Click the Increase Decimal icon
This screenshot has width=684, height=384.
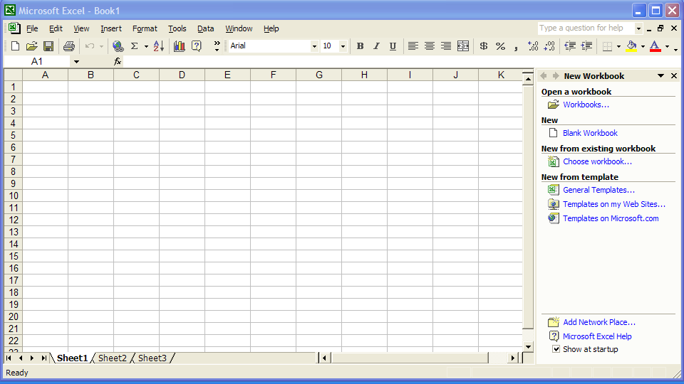point(532,46)
